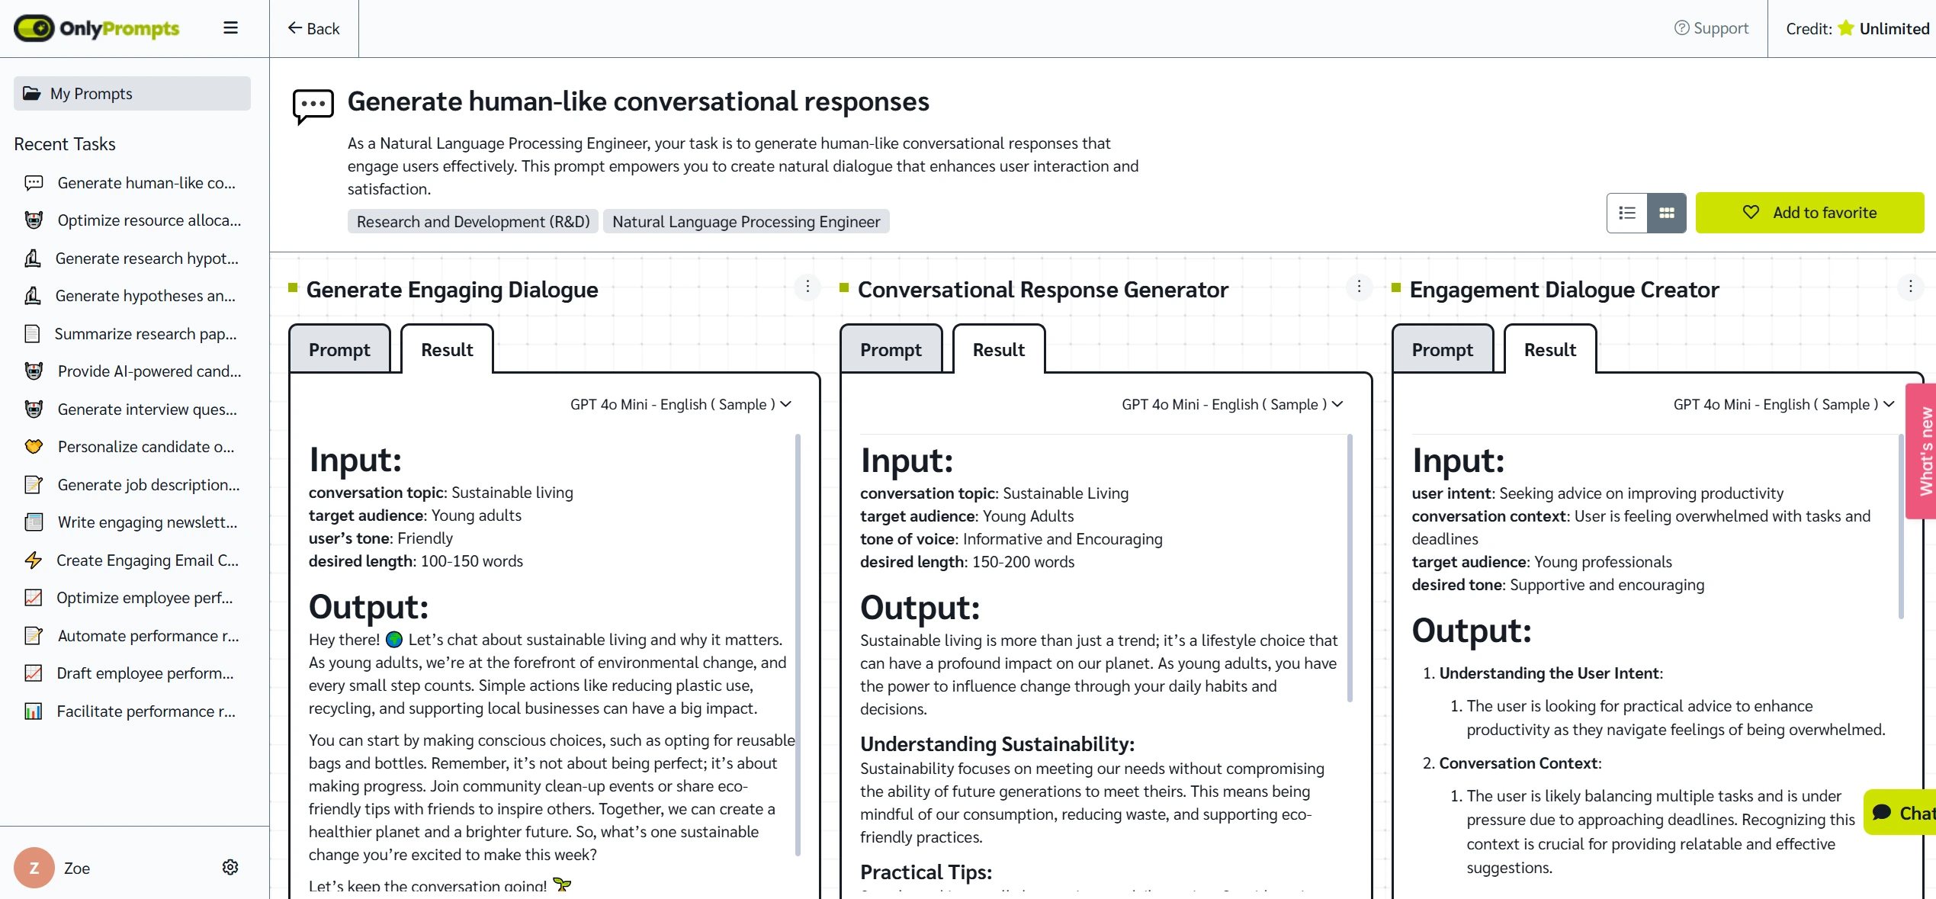Image resolution: width=1936 pixels, height=899 pixels.
Task: Click the grid view layout icon
Action: (1665, 213)
